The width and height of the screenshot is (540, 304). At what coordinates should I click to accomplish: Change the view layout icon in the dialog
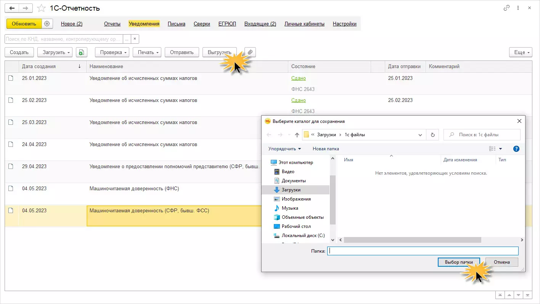click(x=492, y=149)
